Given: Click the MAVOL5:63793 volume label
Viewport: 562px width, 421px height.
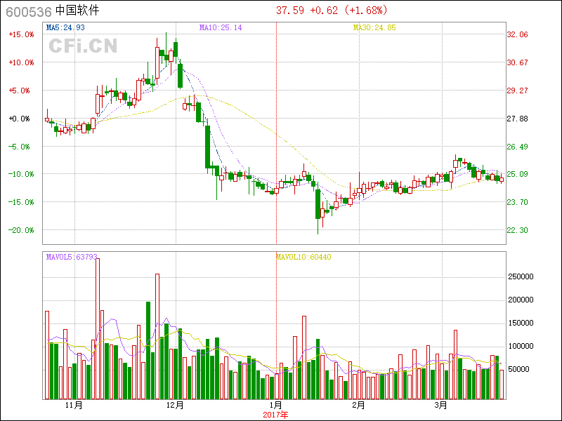Looking at the screenshot, I should pyautogui.click(x=72, y=258).
